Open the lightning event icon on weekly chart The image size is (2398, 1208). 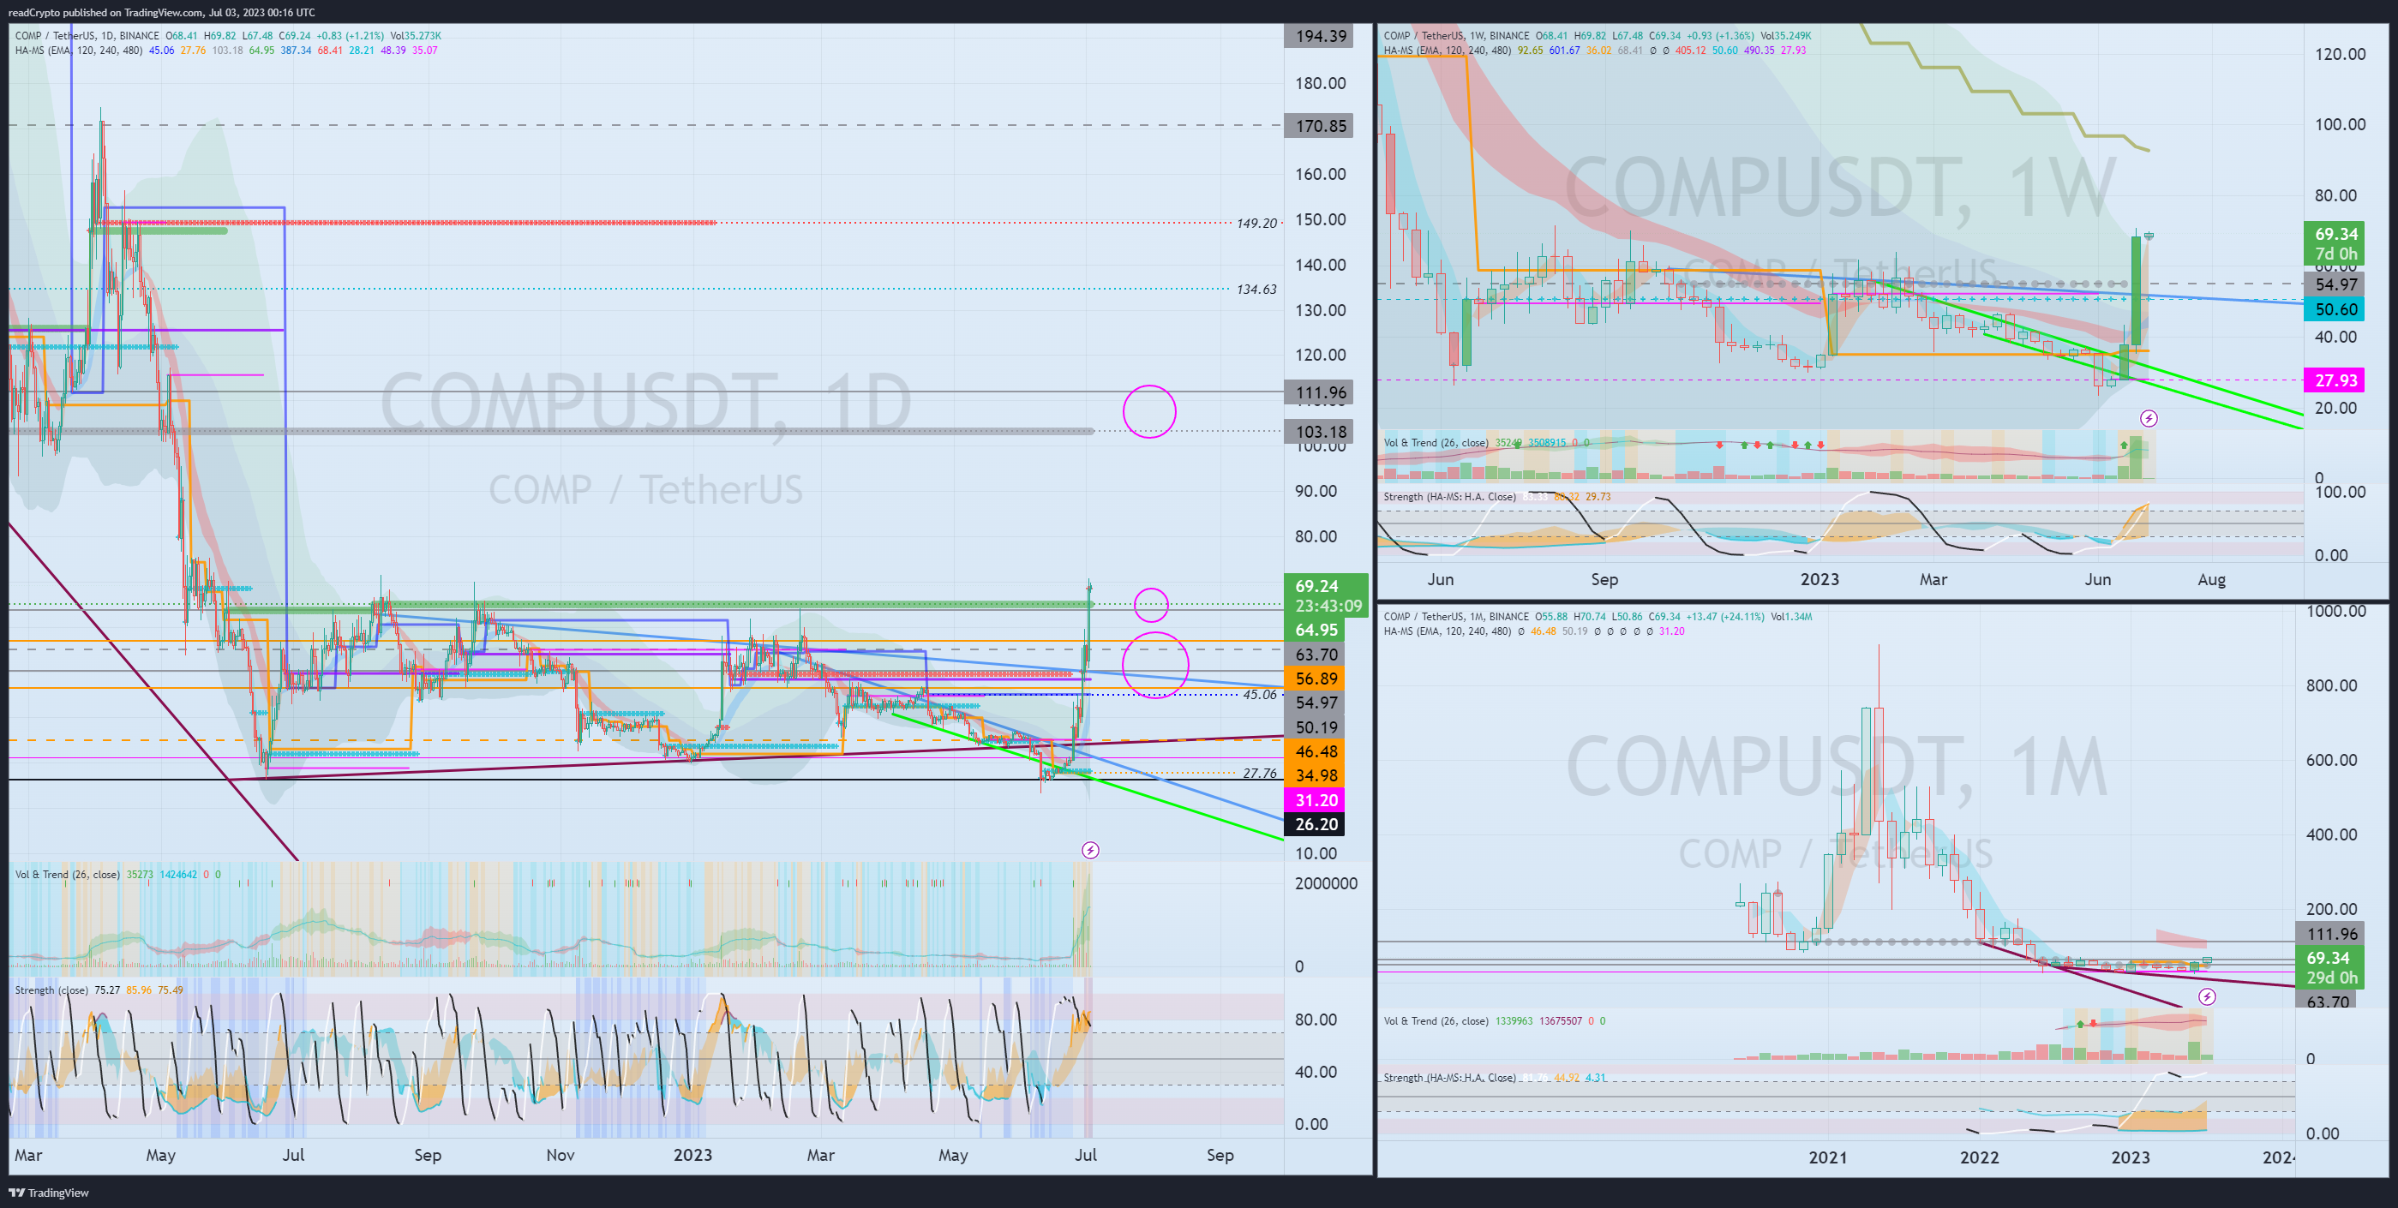[x=2149, y=419]
